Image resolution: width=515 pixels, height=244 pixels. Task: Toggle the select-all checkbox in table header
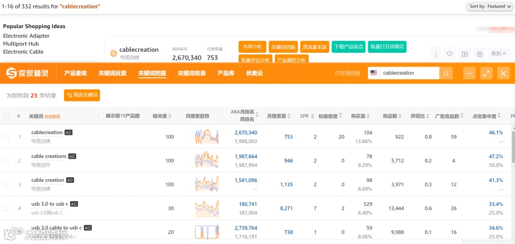coord(6,116)
